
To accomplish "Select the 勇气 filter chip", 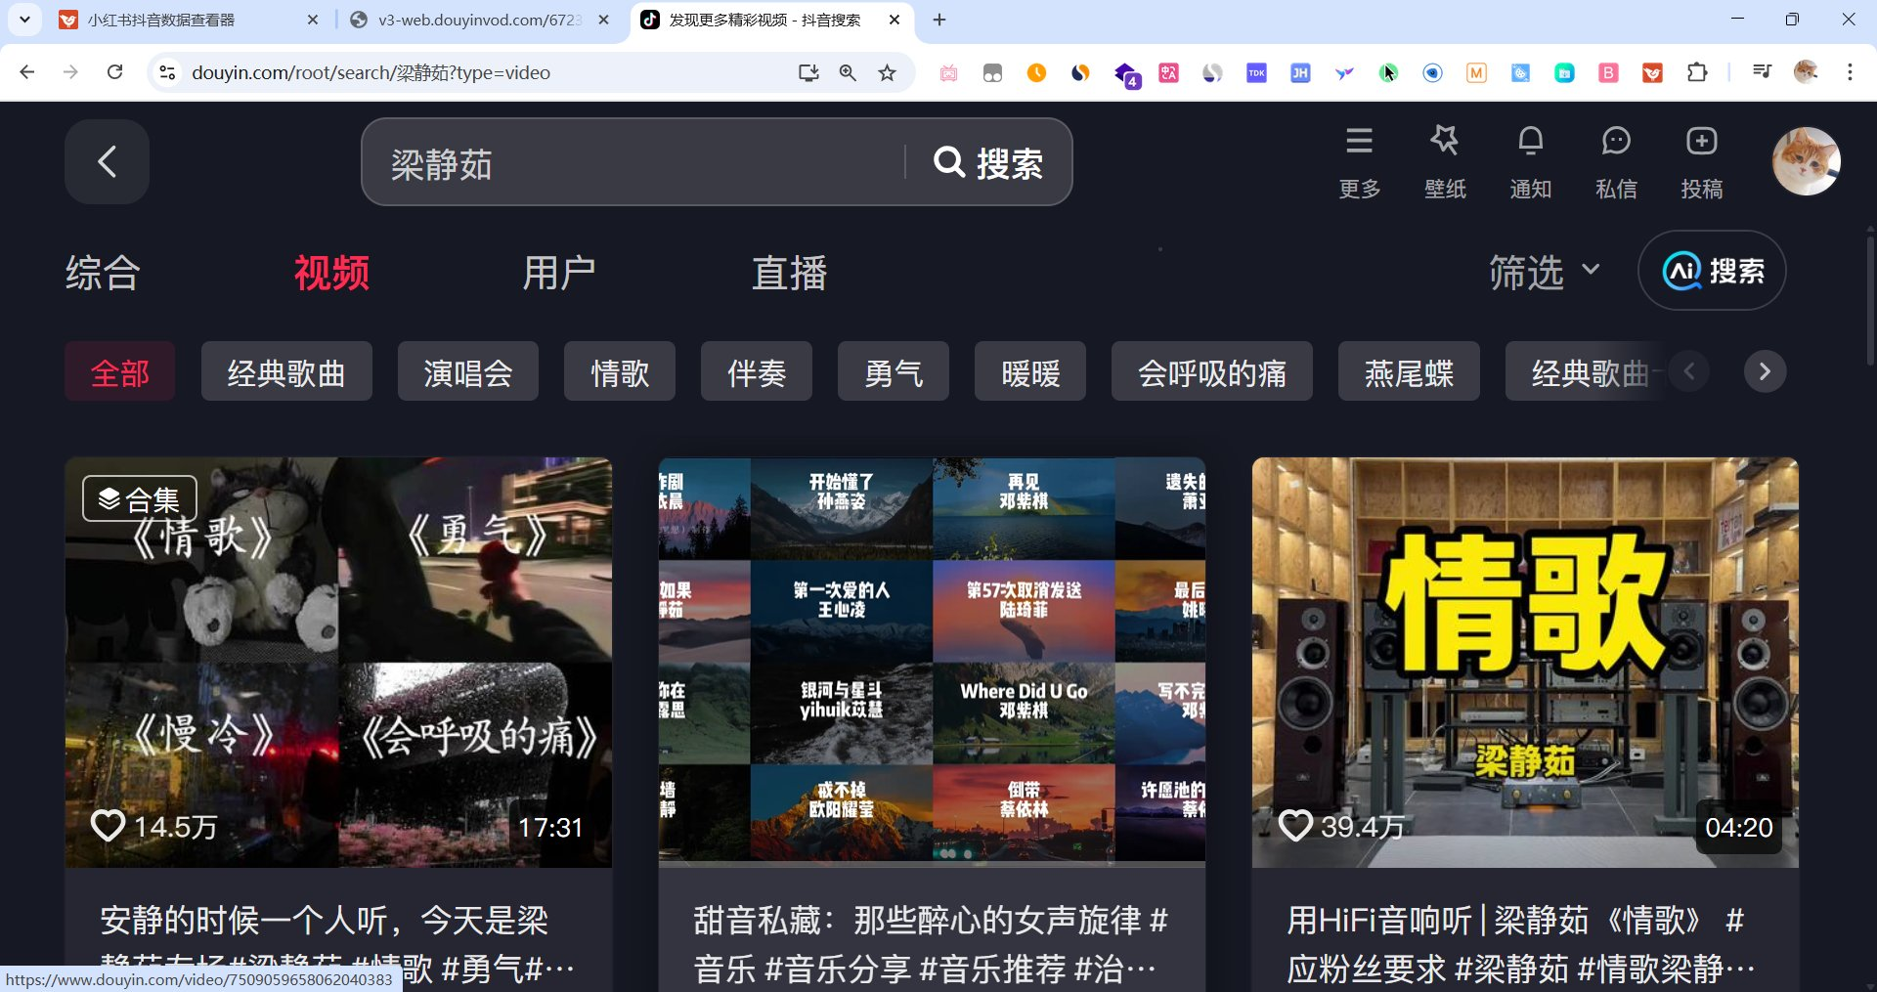I will (894, 371).
